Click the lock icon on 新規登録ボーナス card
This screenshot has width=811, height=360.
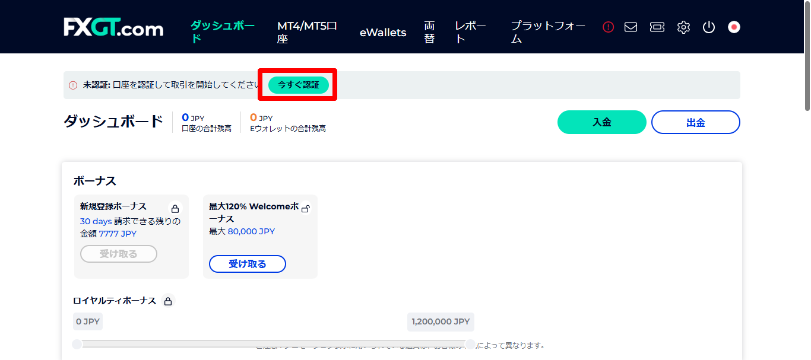click(175, 208)
